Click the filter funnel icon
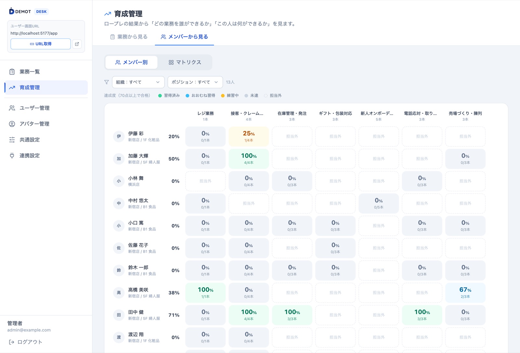Viewport: 520px width, 353px height. click(107, 82)
